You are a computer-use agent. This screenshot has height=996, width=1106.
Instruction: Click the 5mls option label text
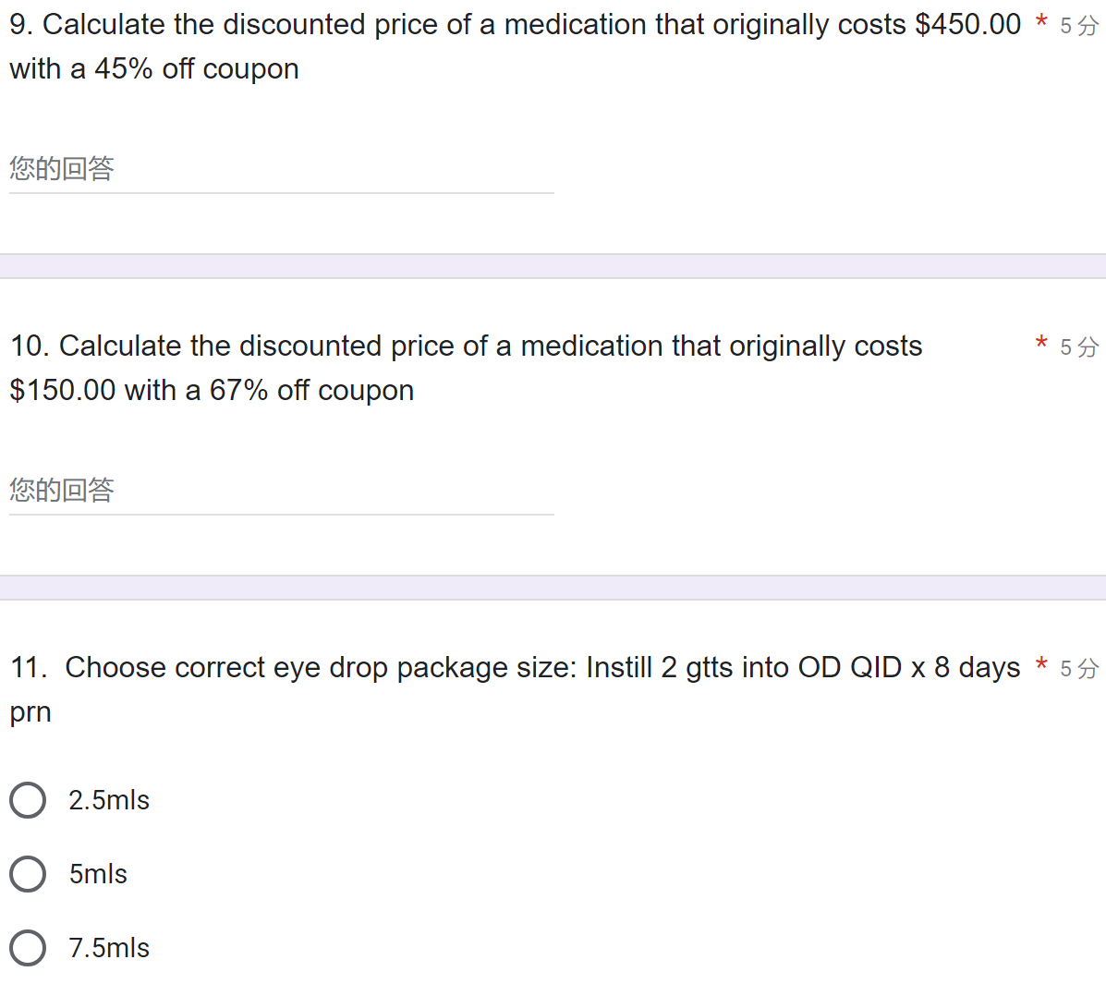point(98,874)
